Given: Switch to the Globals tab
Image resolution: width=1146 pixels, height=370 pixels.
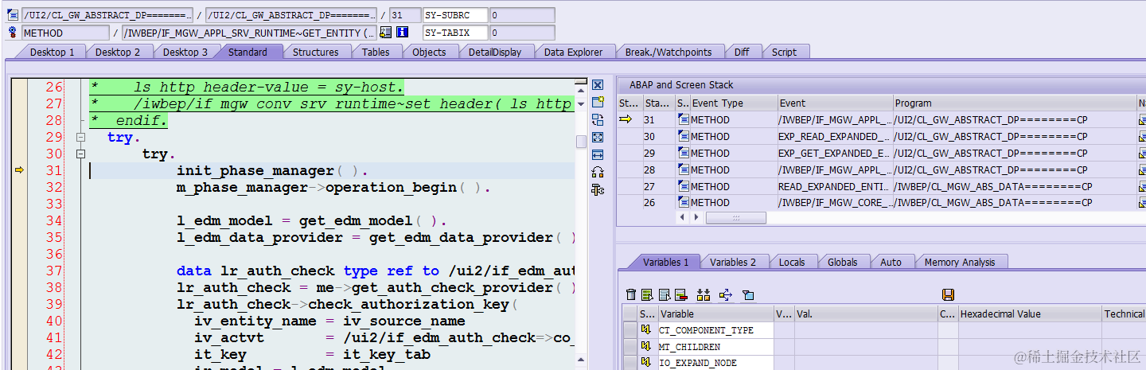Looking at the screenshot, I should (x=842, y=262).
